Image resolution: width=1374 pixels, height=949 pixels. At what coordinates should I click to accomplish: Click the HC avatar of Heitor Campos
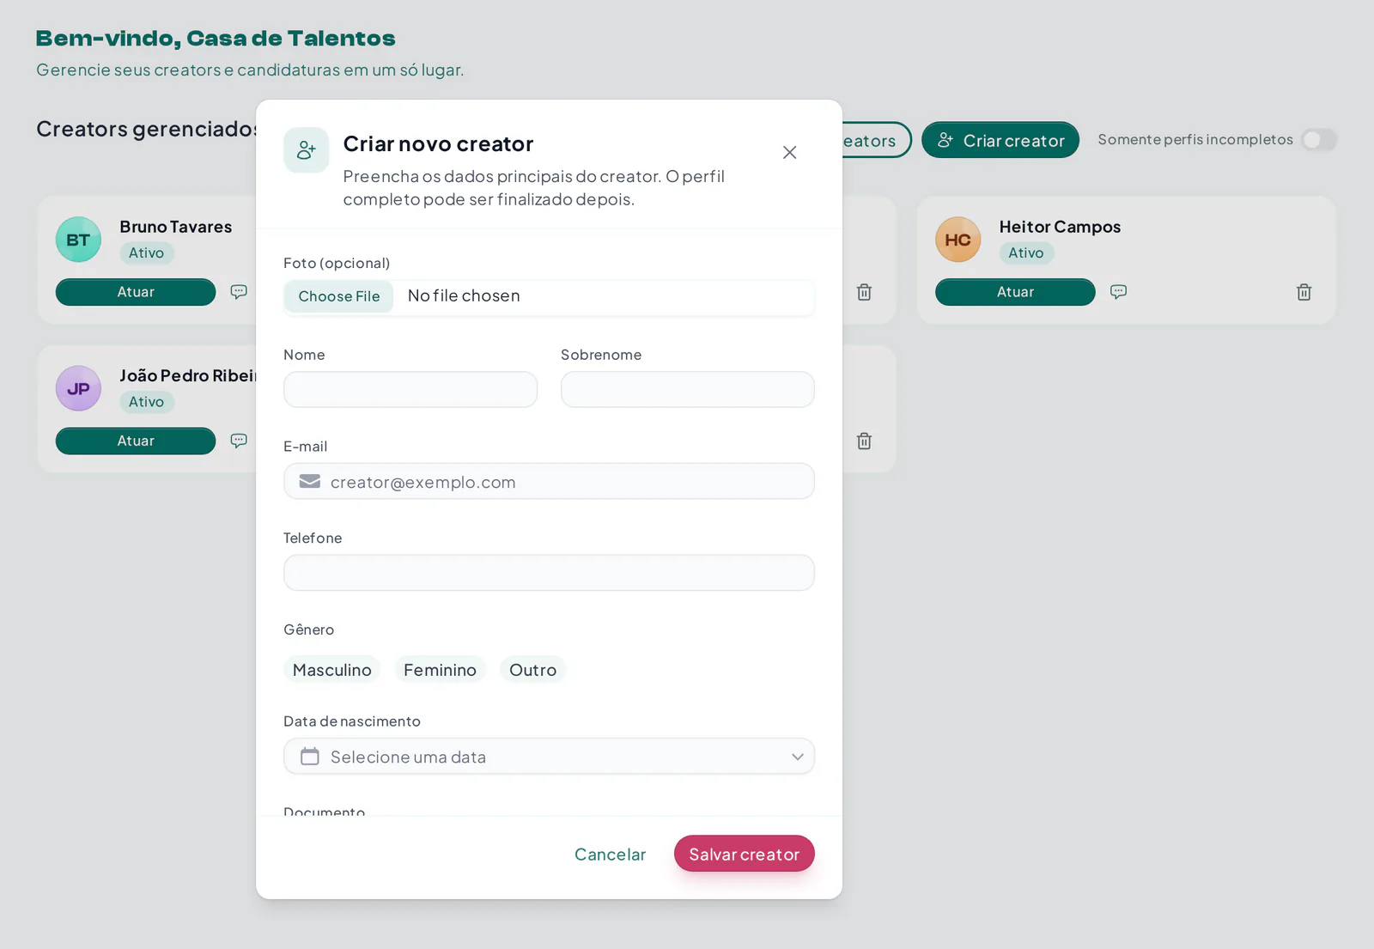coord(958,240)
